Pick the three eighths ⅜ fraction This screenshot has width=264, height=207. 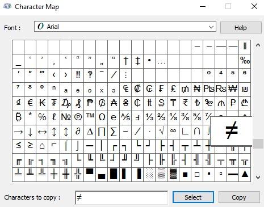[185, 118]
